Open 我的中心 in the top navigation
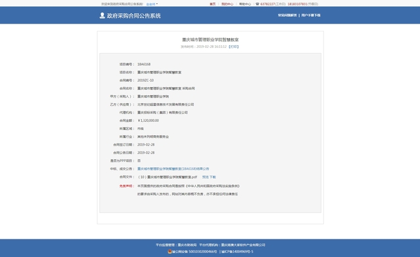 pos(227,4)
